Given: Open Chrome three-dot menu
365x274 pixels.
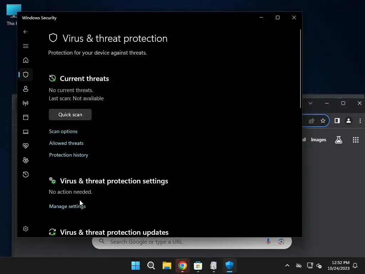Looking at the screenshot, I should coord(360,121).
